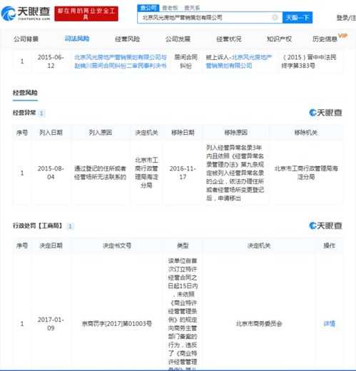Open the 被上诉人 company name link
Image resolution: width=356 pixels, height=371 pixels.
[239, 61]
